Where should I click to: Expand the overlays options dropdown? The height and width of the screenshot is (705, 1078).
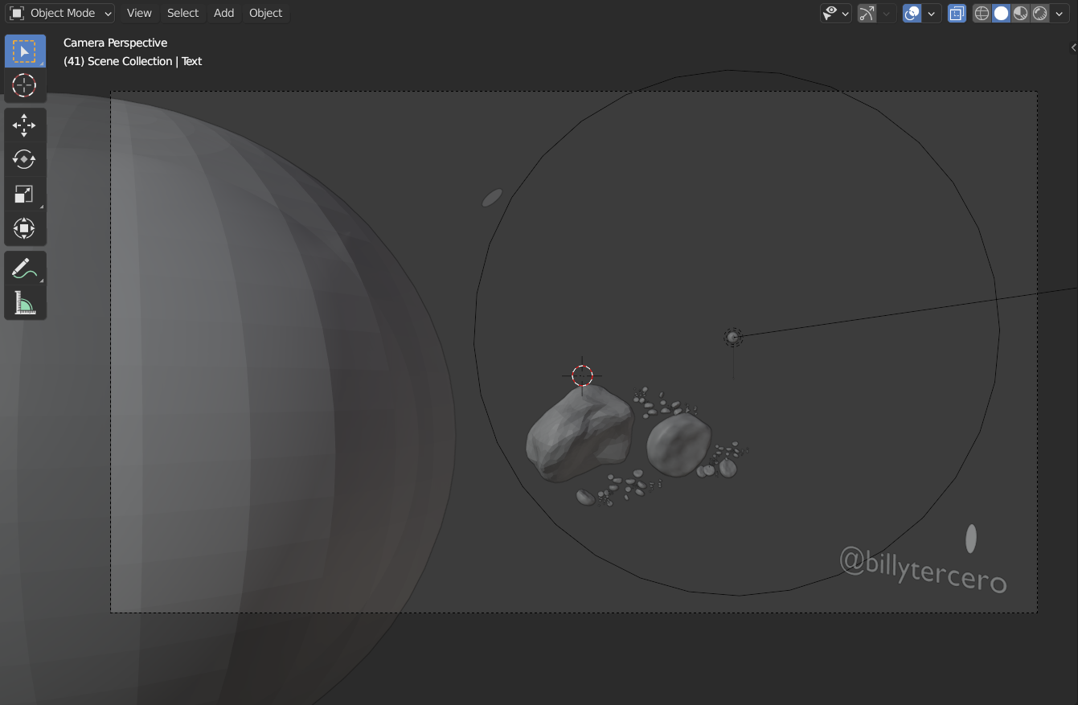point(932,13)
